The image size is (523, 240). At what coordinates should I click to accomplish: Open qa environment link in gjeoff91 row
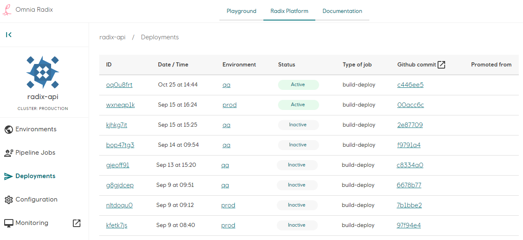coord(225,165)
